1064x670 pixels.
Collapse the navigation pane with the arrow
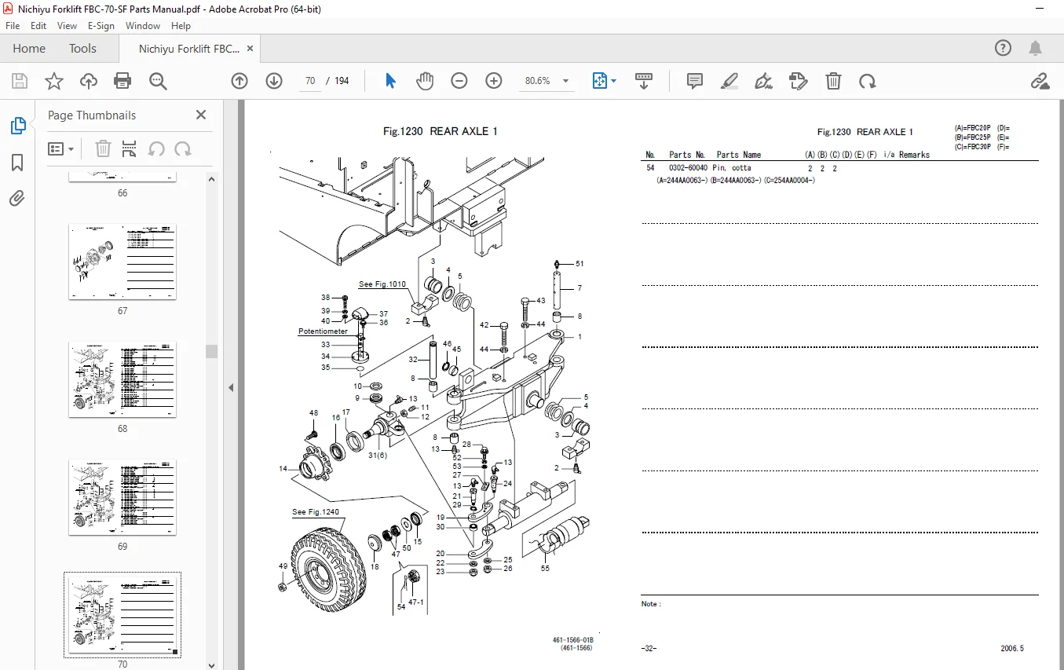232,387
